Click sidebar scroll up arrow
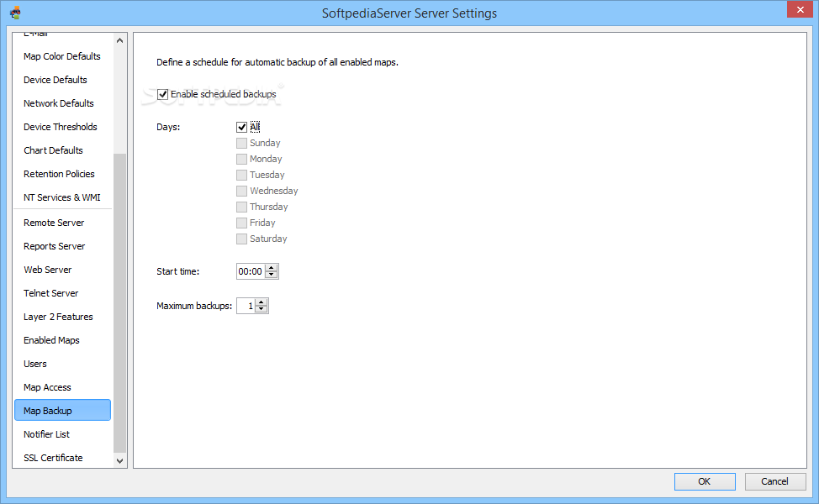This screenshot has width=819, height=504. point(119,40)
